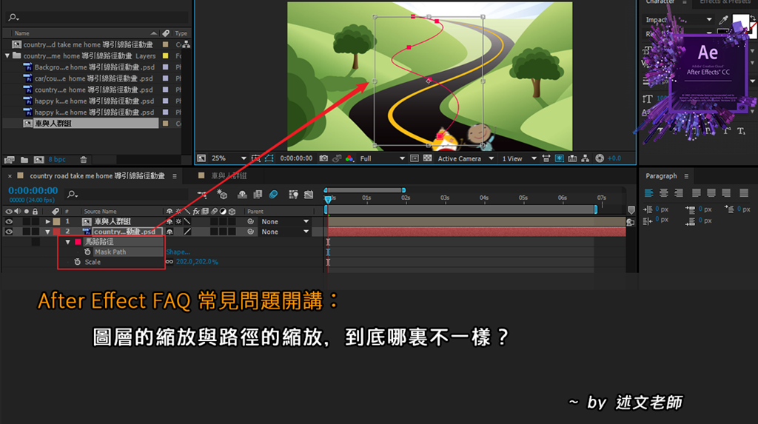The height and width of the screenshot is (424, 758).
Task: Toggle quality switch on layer 2
Action: (x=187, y=232)
